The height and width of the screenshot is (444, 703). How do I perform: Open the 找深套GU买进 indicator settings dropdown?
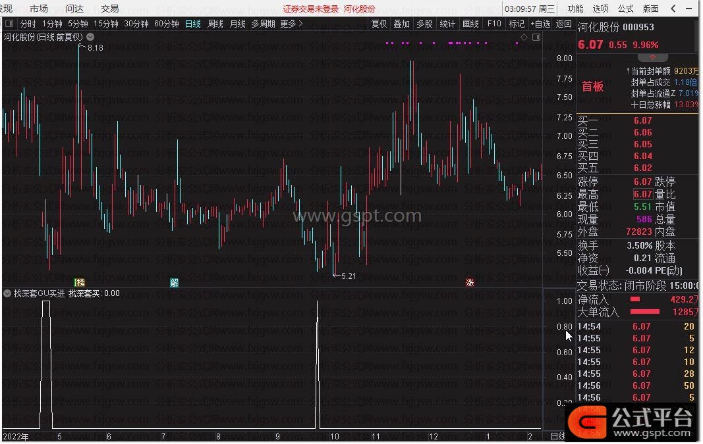pos(7,293)
